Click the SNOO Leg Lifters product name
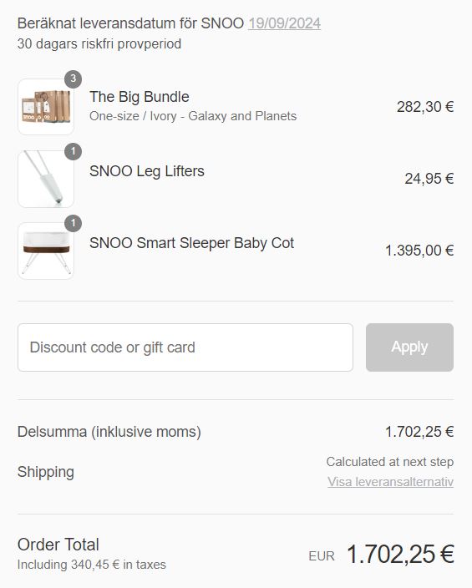 pos(147,171)
